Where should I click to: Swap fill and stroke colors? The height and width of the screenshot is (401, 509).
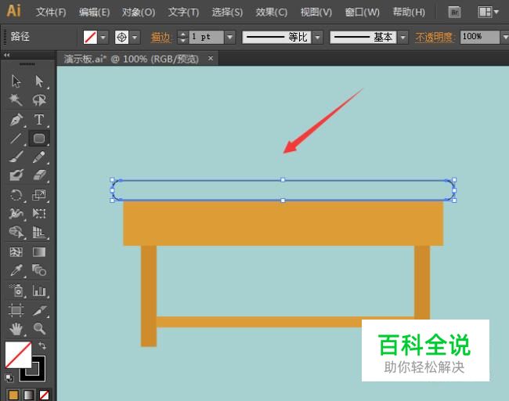42,345
